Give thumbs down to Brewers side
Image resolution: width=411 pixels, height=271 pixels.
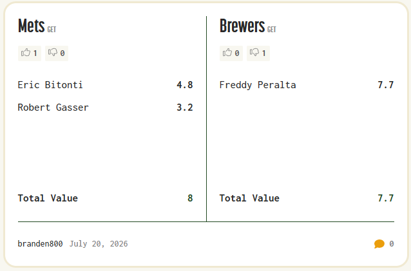(258, 53)
